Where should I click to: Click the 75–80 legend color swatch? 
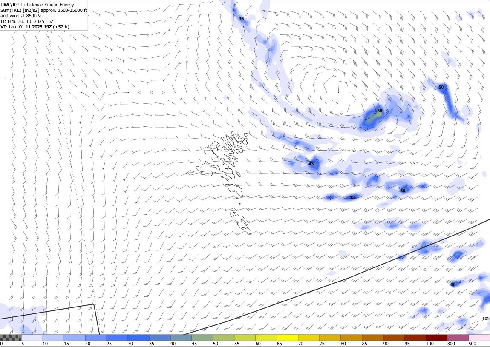coord(330,338)
